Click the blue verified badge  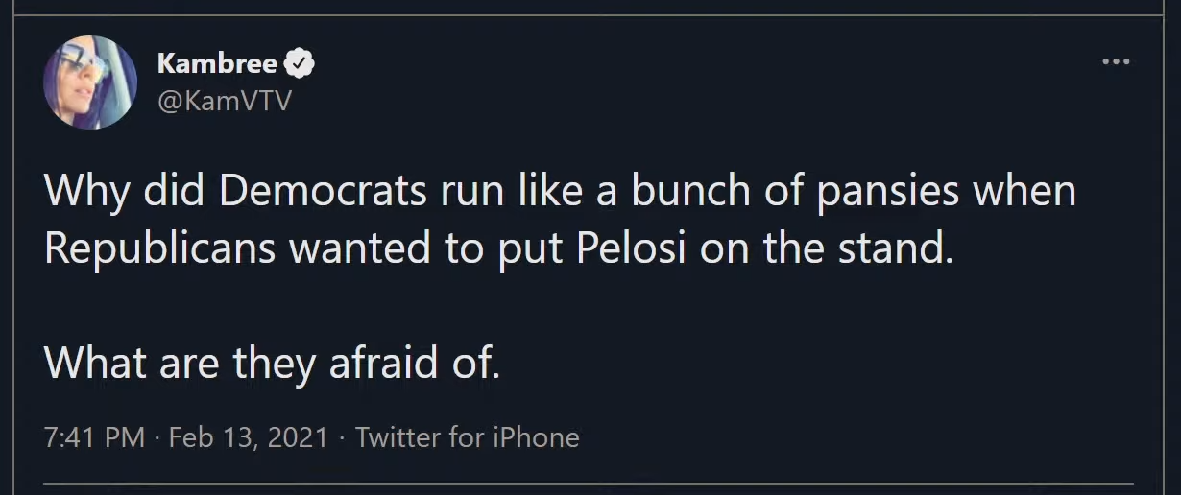click(x=301, y=64)
